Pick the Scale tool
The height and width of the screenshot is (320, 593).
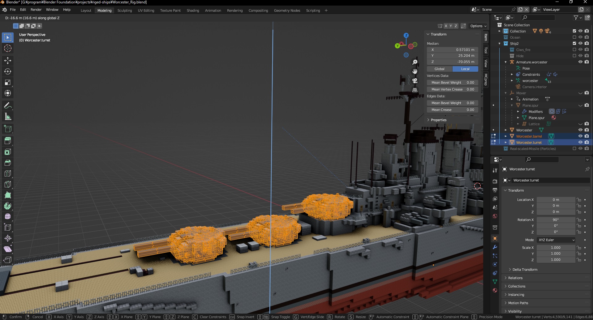8,82
